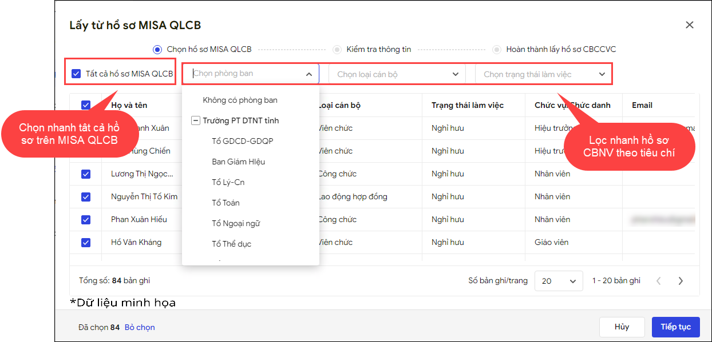Select Ban Giám Hiệu department
The width and height of the screenshot is (712, 342).
point(238,162)
